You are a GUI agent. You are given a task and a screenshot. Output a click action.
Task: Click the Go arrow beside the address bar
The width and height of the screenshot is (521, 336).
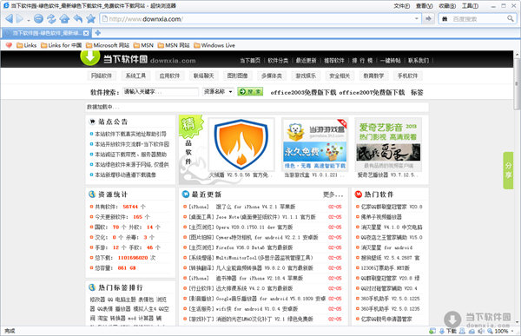click(x=428, y=18)
